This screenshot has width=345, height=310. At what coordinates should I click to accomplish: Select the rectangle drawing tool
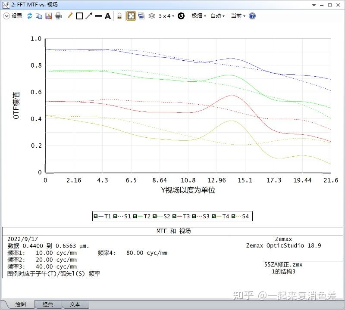tap(79, 16)
